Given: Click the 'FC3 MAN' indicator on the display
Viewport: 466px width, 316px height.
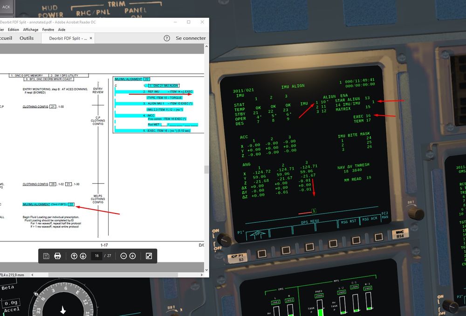Looking at the screenshot, I should (x=385, y=215).
